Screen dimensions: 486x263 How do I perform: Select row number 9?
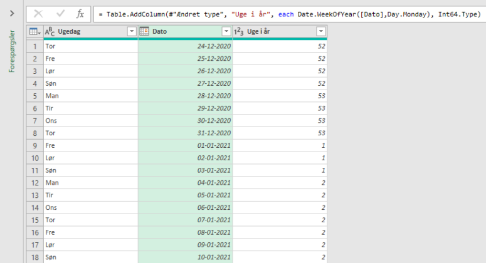(34, 146)
